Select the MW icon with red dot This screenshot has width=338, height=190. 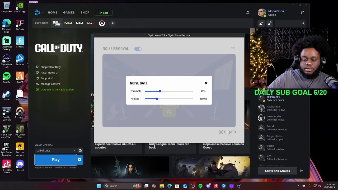coord(91,23)
